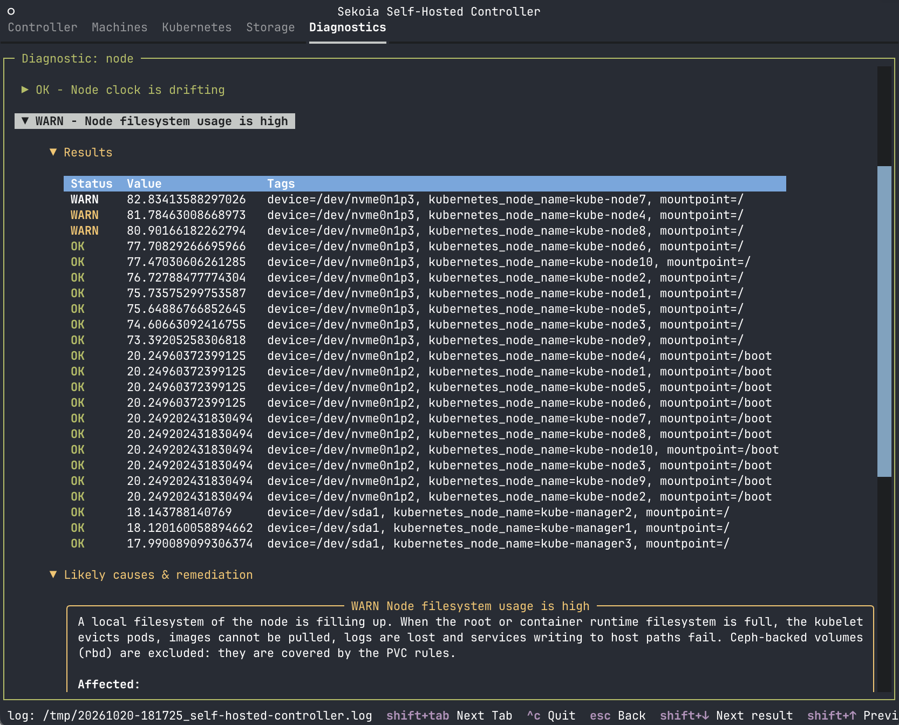The width and height of the screenshot is (899, 725).
Task: Click tags for kube-manager2 row
Action: point(499,512)
